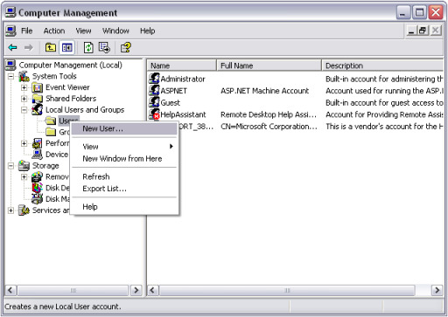Image resolution: width=448 pixels, height=317 pixels.
Task: Select the HelpAssistant disabled user icon
Action: [154, 114]
